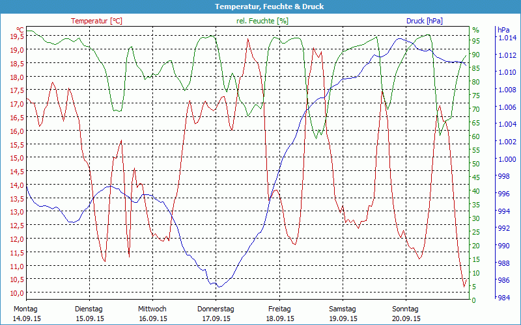This screenshot has height=325, width=521.
Task: Click pressure axis value "1.014"
Action: click(x=507, y=38)
